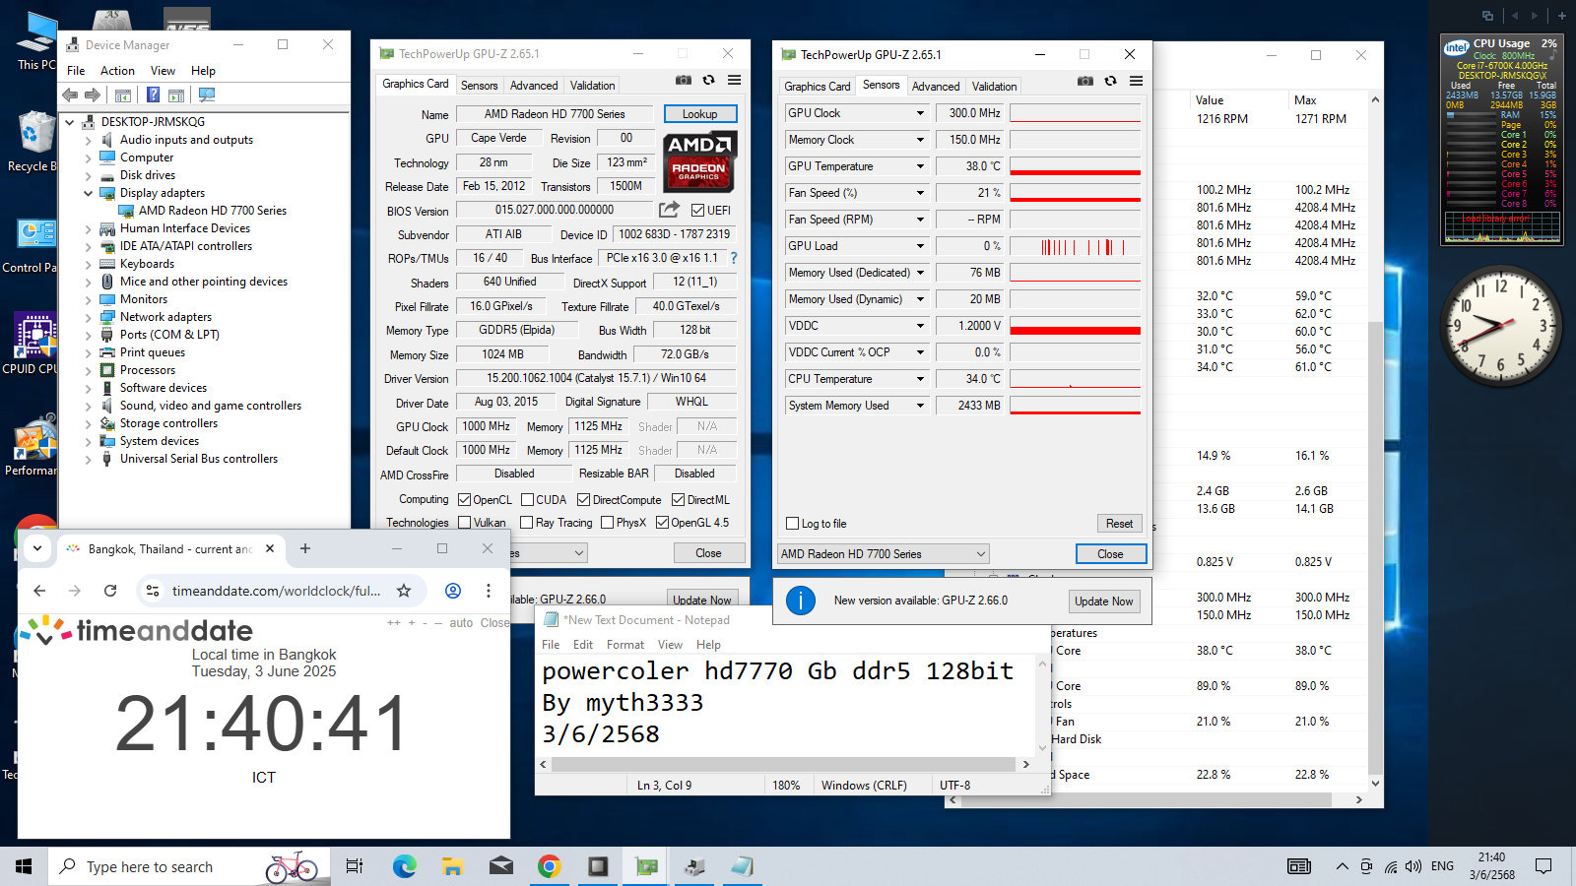Viewport: 1576px width, 886px height.
Task: Toggle the Ray Tracing checkbox
Action: (527, 523)
